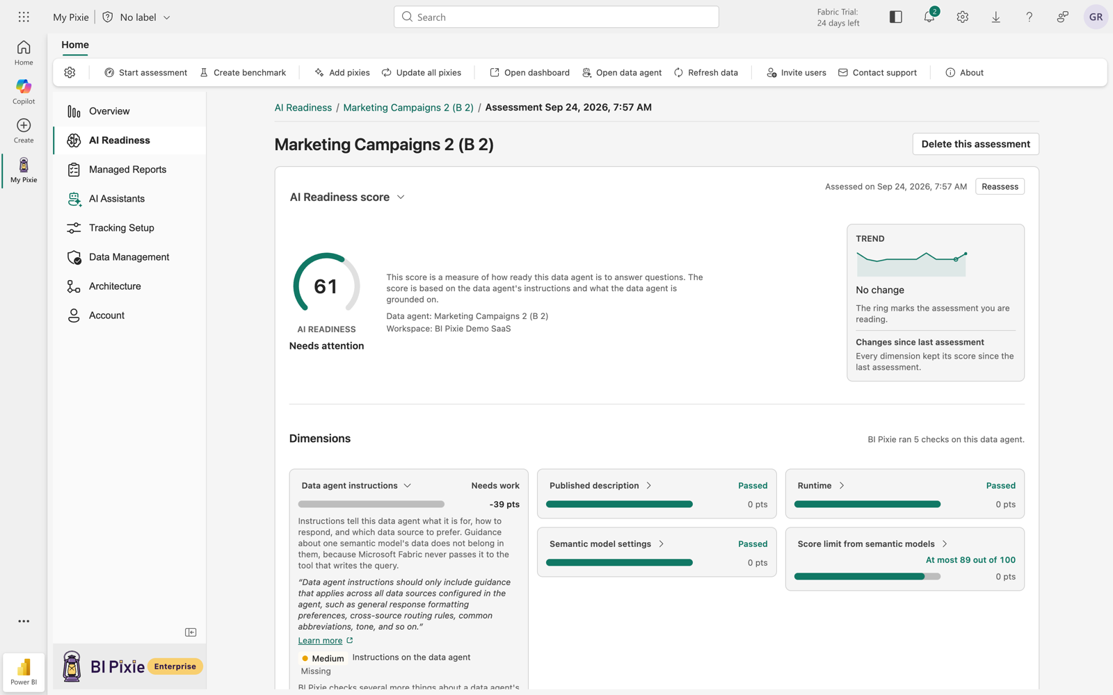Click the Create plus icon
The width and height of the screenshot is (1113, 695).
point(24,130)
